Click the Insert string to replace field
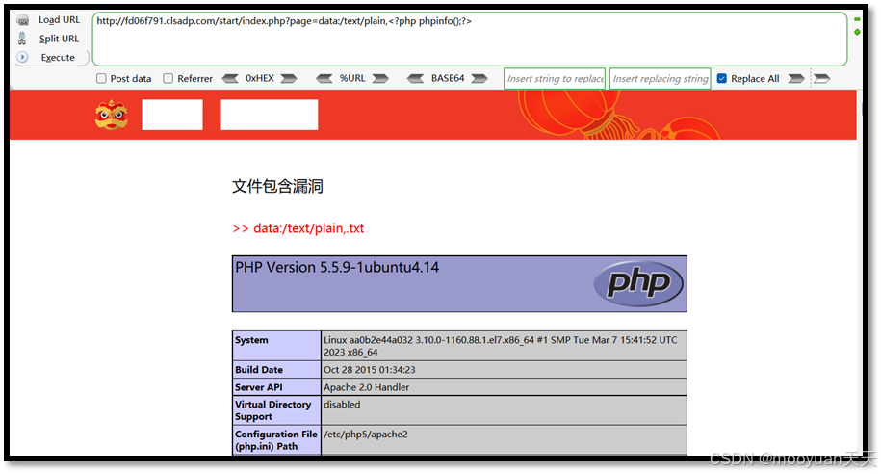881x474 pixels. [555, 79]
